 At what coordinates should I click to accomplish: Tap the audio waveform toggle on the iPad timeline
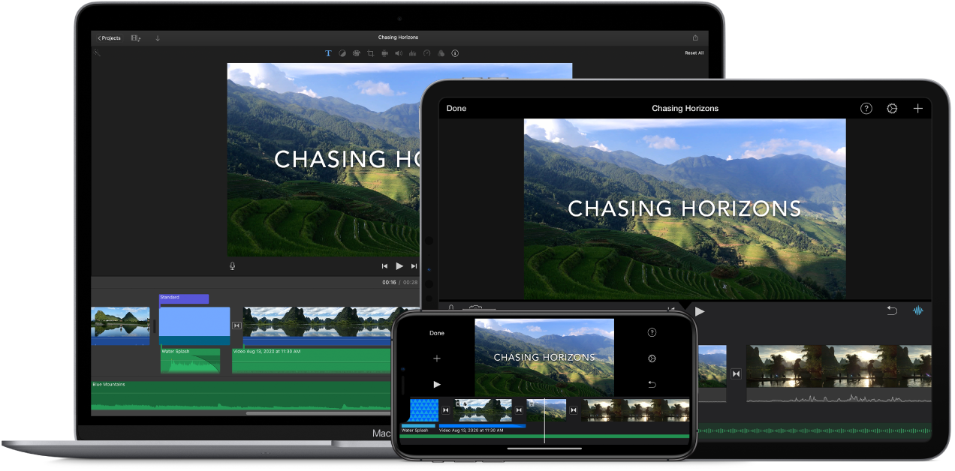pyautogui.click(x=918, y=310)
